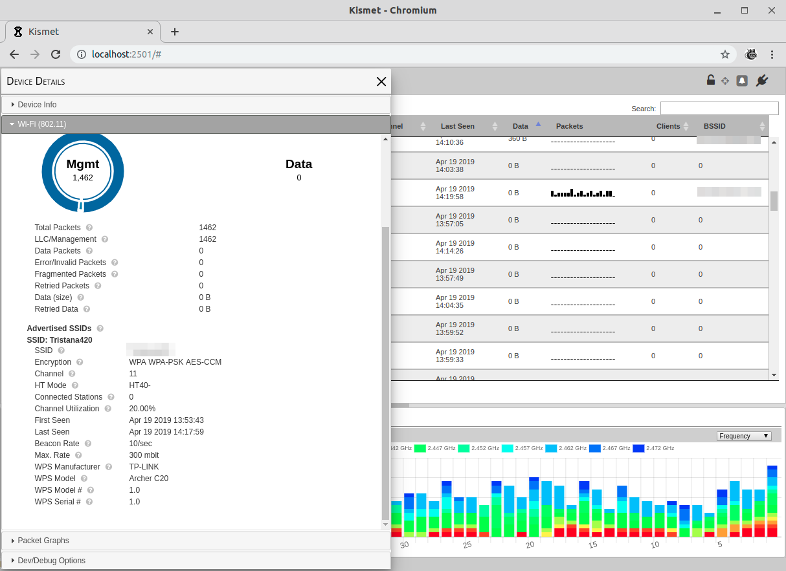Open the Kismet alerts bell icon
786x571 pixels.
[x=742, y=80]
